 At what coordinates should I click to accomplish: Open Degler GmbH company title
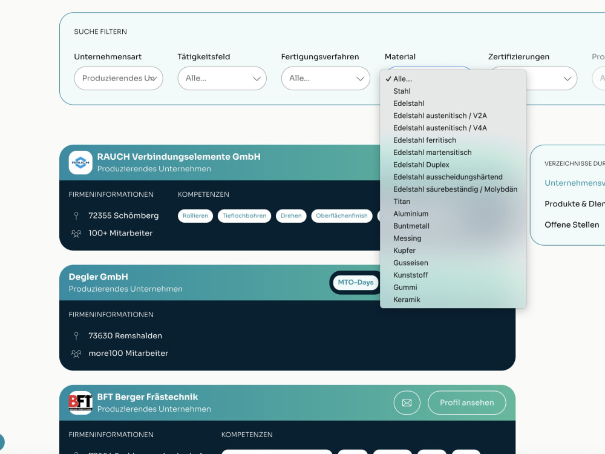(99, 277)
